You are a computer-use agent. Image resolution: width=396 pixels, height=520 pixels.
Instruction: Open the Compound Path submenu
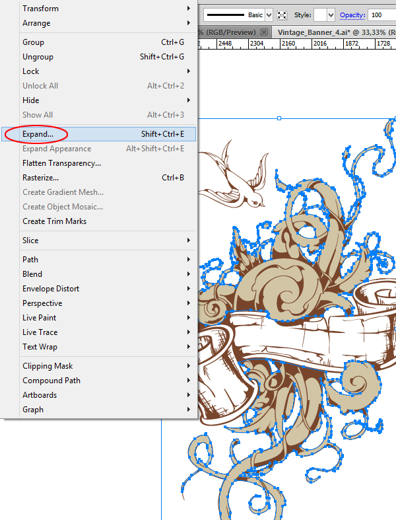[x=98, y=381]
